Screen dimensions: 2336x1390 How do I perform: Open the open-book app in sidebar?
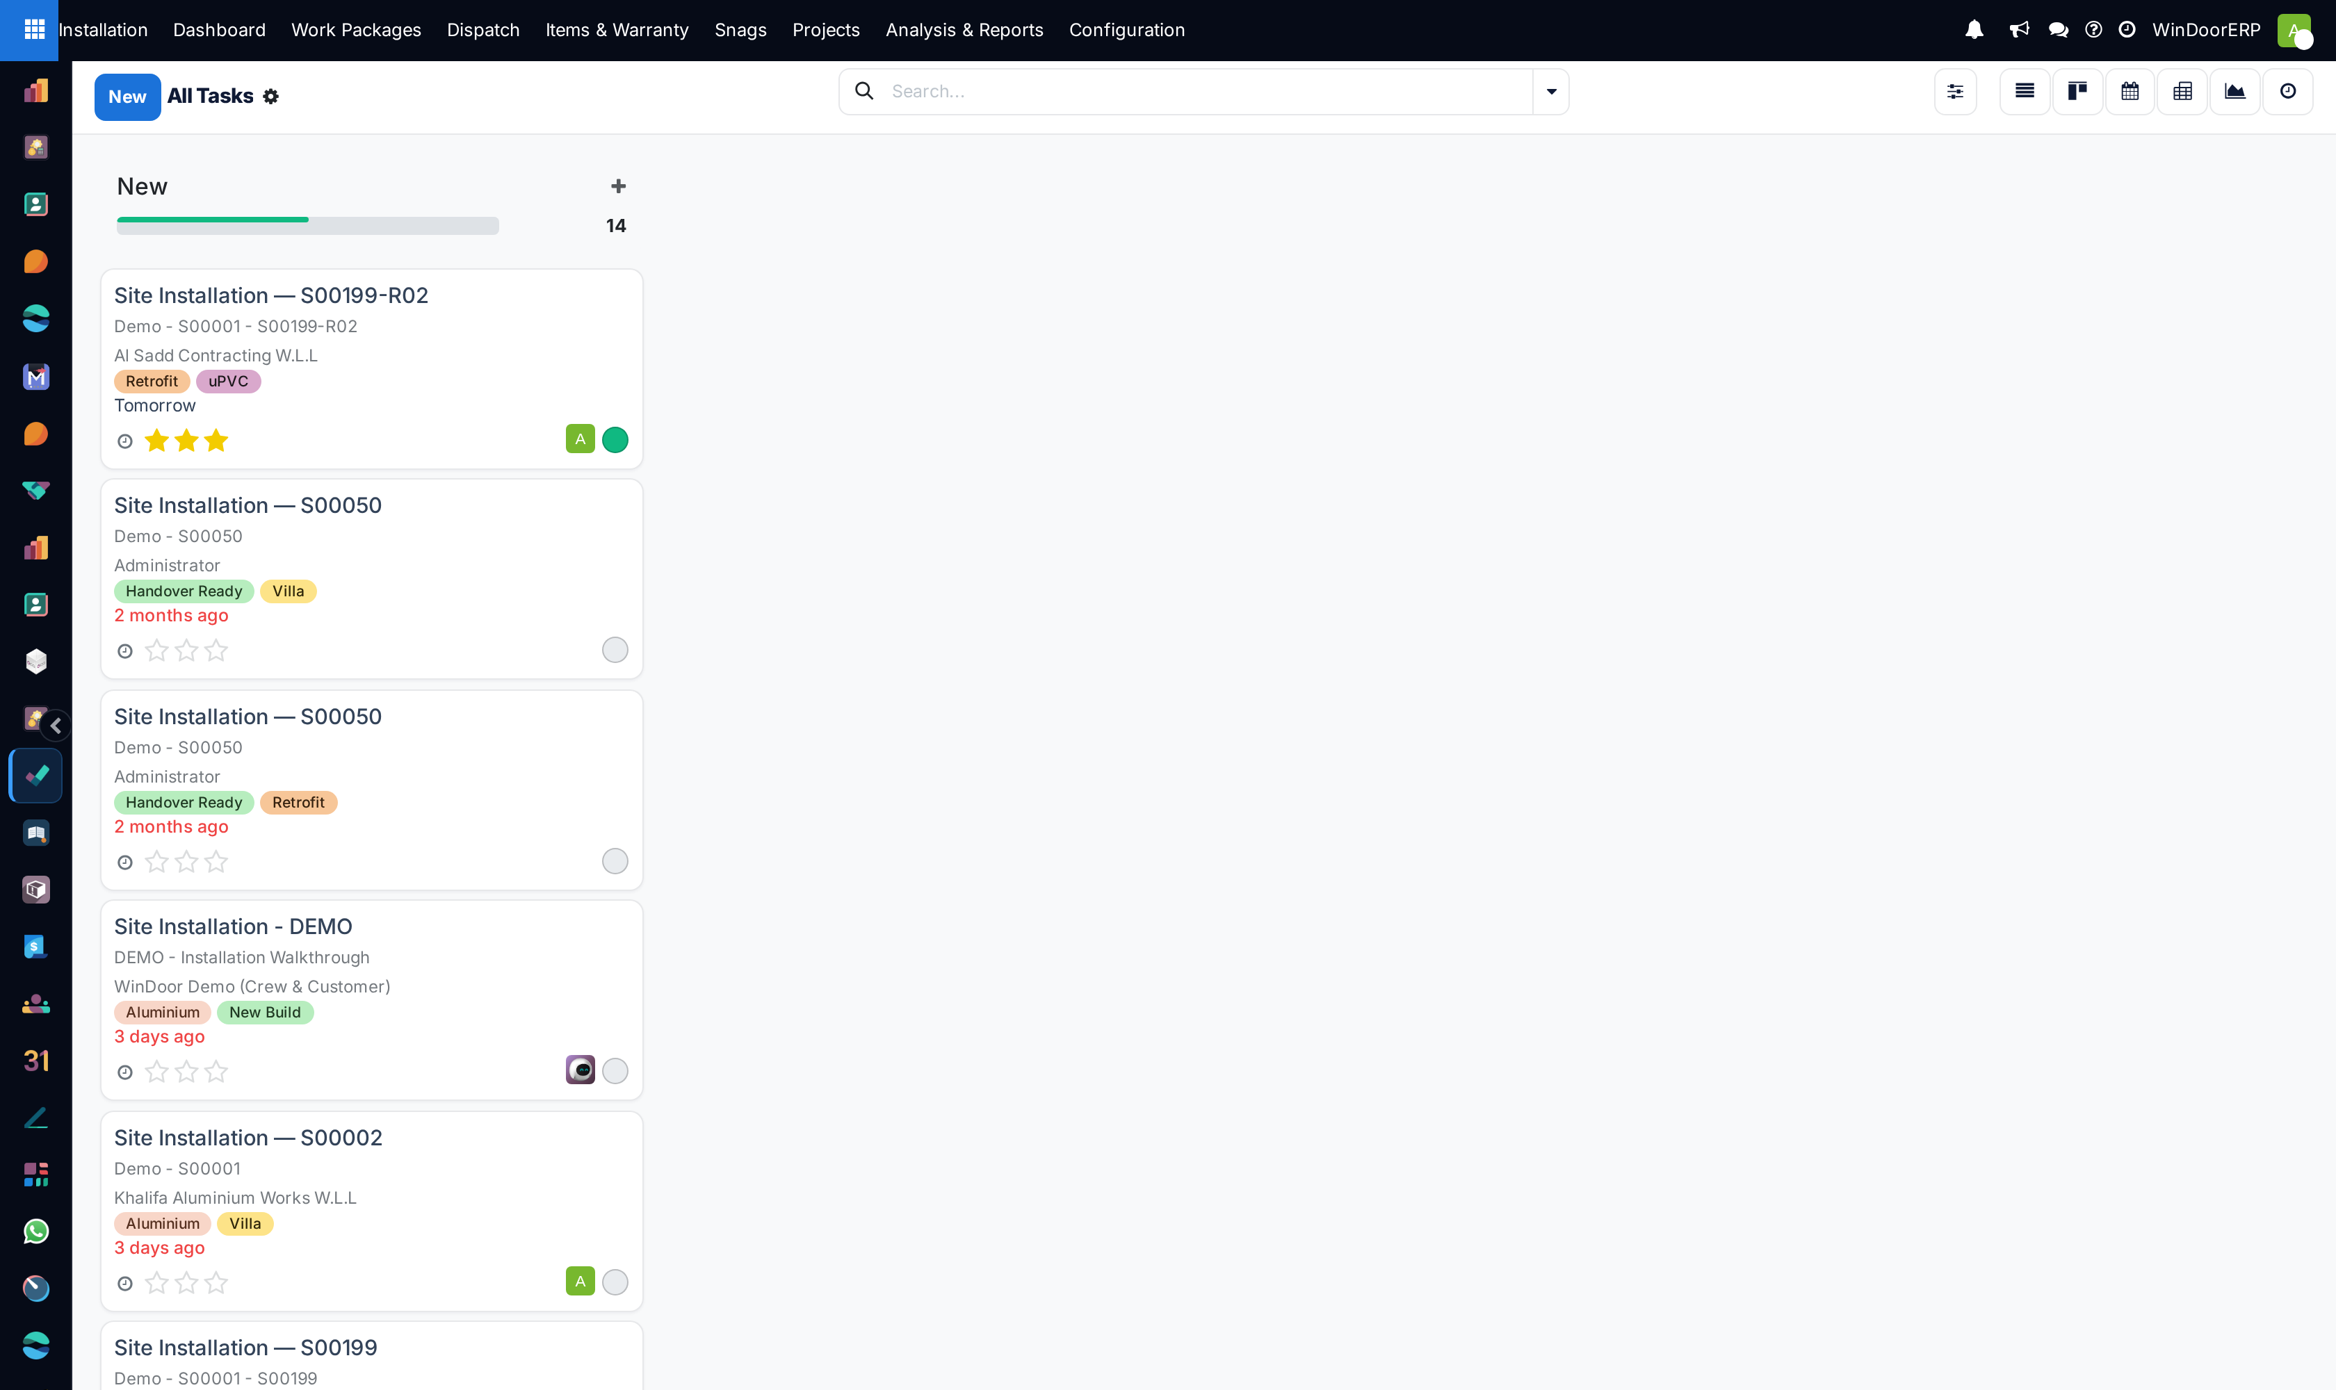pyautogui.click(x=35, y=833)
